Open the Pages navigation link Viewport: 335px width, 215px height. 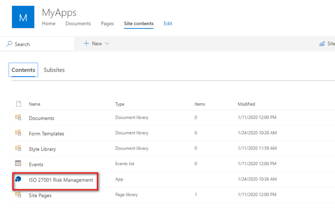tap(108, 24)
